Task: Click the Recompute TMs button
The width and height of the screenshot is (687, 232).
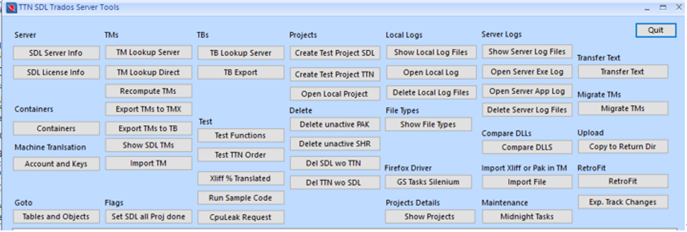Action: tap(148, 91)
